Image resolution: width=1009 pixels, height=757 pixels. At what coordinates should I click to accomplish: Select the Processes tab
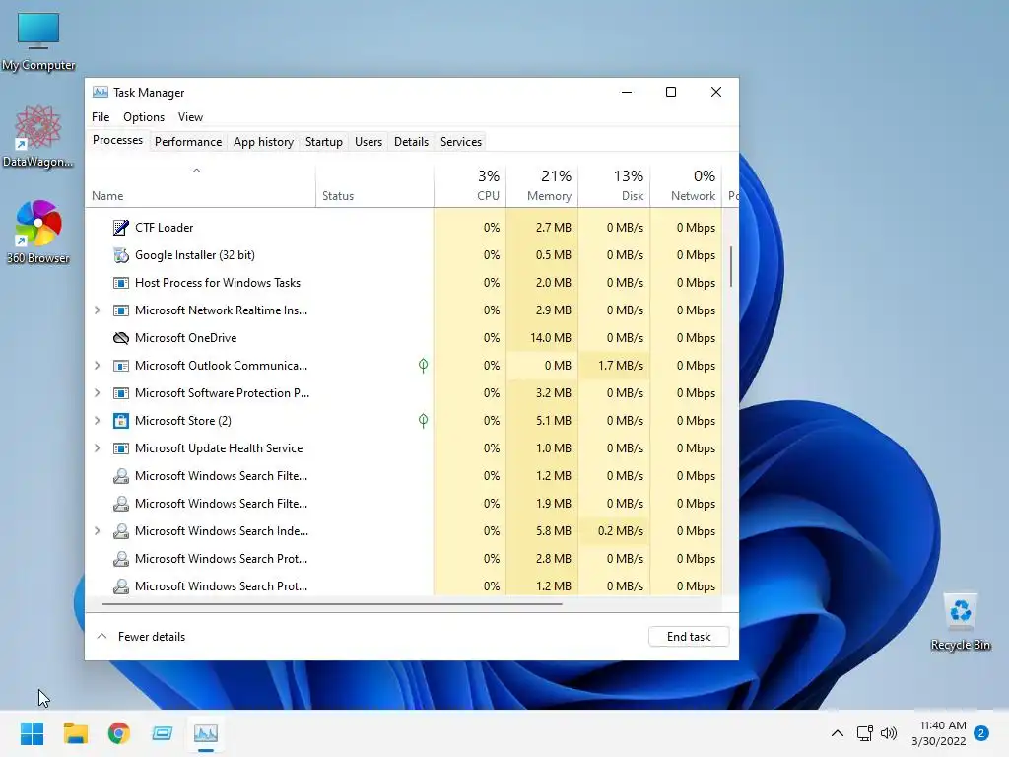tap(118, 140)
